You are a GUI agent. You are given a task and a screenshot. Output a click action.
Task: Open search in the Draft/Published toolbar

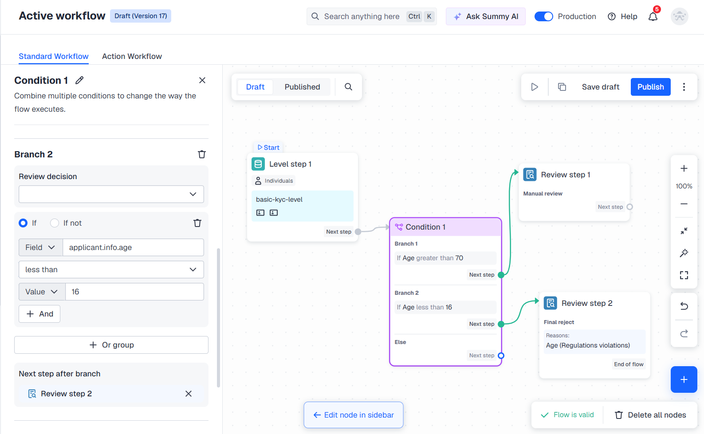point(349,87)
